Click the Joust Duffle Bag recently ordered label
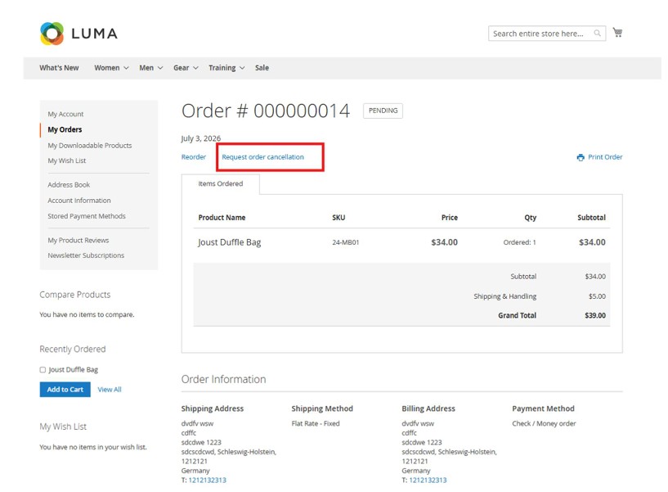Viewport: 668px width, 492px height. (x=74, y=370)
